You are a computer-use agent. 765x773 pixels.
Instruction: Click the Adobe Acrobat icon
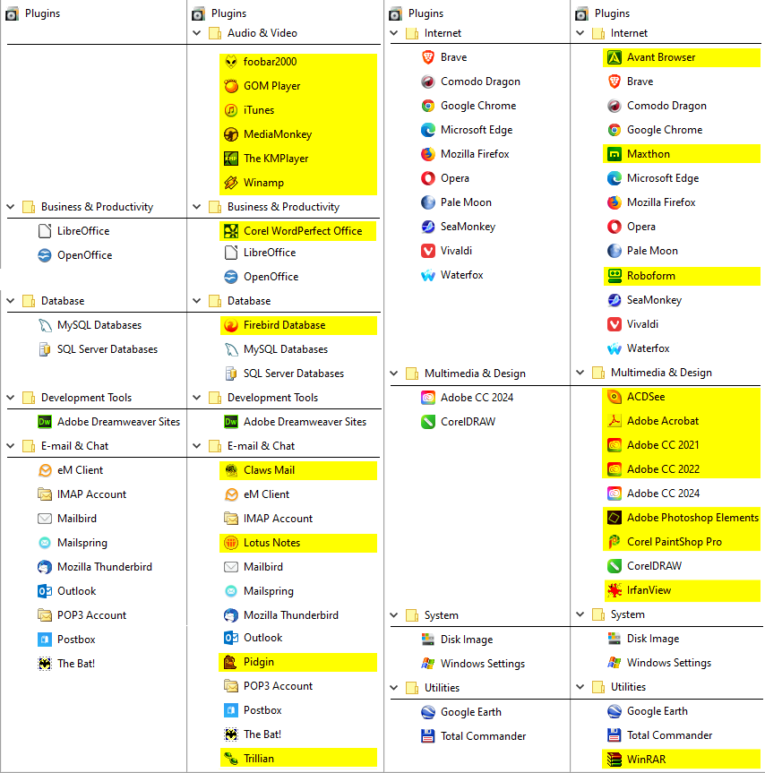tap(615, 420)
